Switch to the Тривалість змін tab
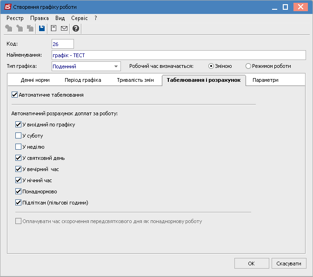 (135, 80)
